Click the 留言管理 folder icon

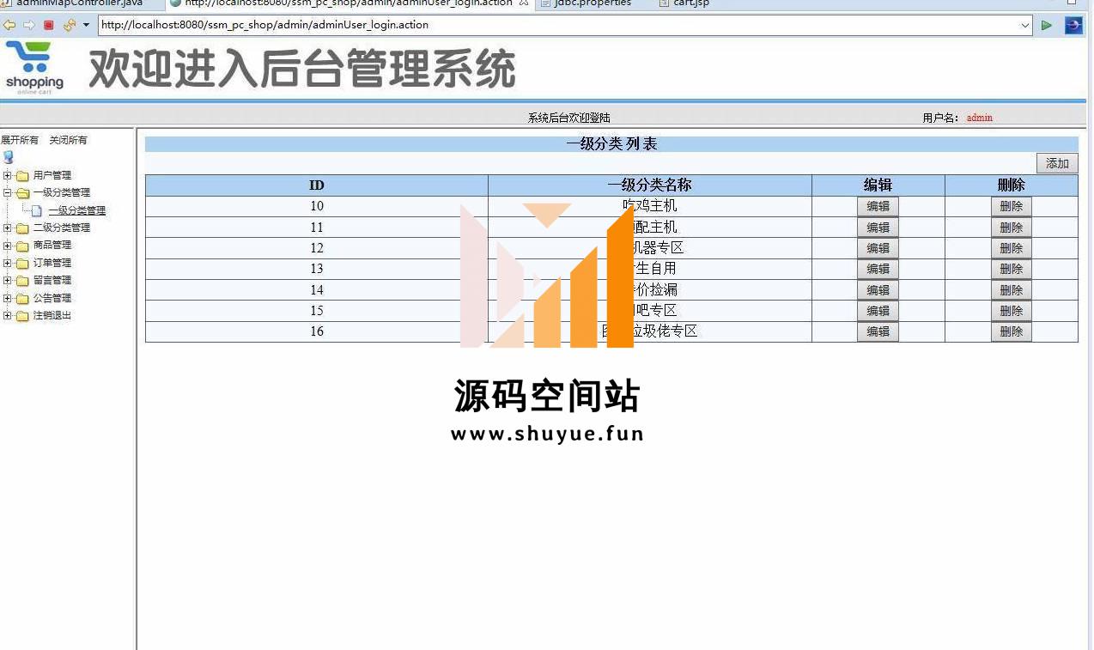22,280
